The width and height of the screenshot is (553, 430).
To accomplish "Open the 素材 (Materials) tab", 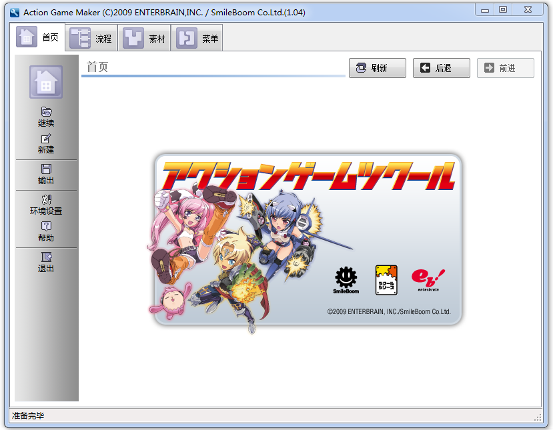I will click(x=145, y=39).
